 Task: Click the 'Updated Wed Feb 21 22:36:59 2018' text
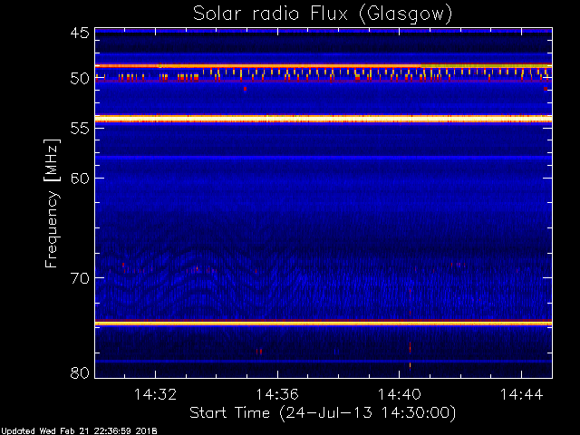tap(79, 431)
